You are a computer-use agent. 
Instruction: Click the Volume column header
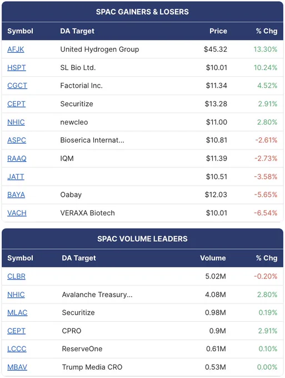[213, 258]
